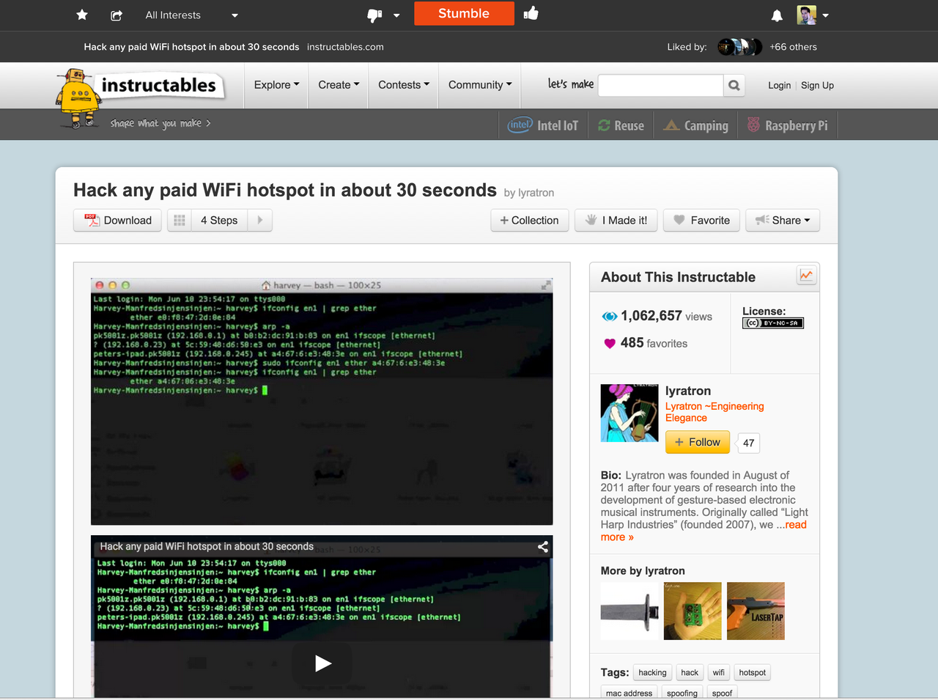This screenshot has width=938, height=700.
Task: Open the Community menu
Action: point(480,85)
